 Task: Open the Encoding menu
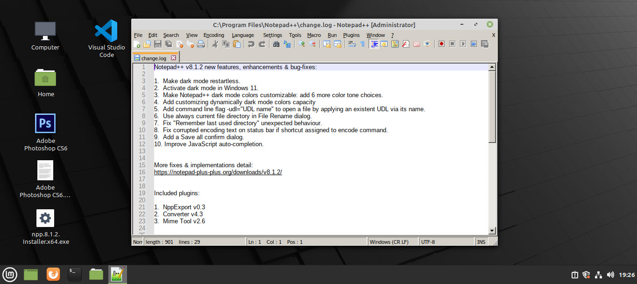pyautogui.click(x=213, y=35)
